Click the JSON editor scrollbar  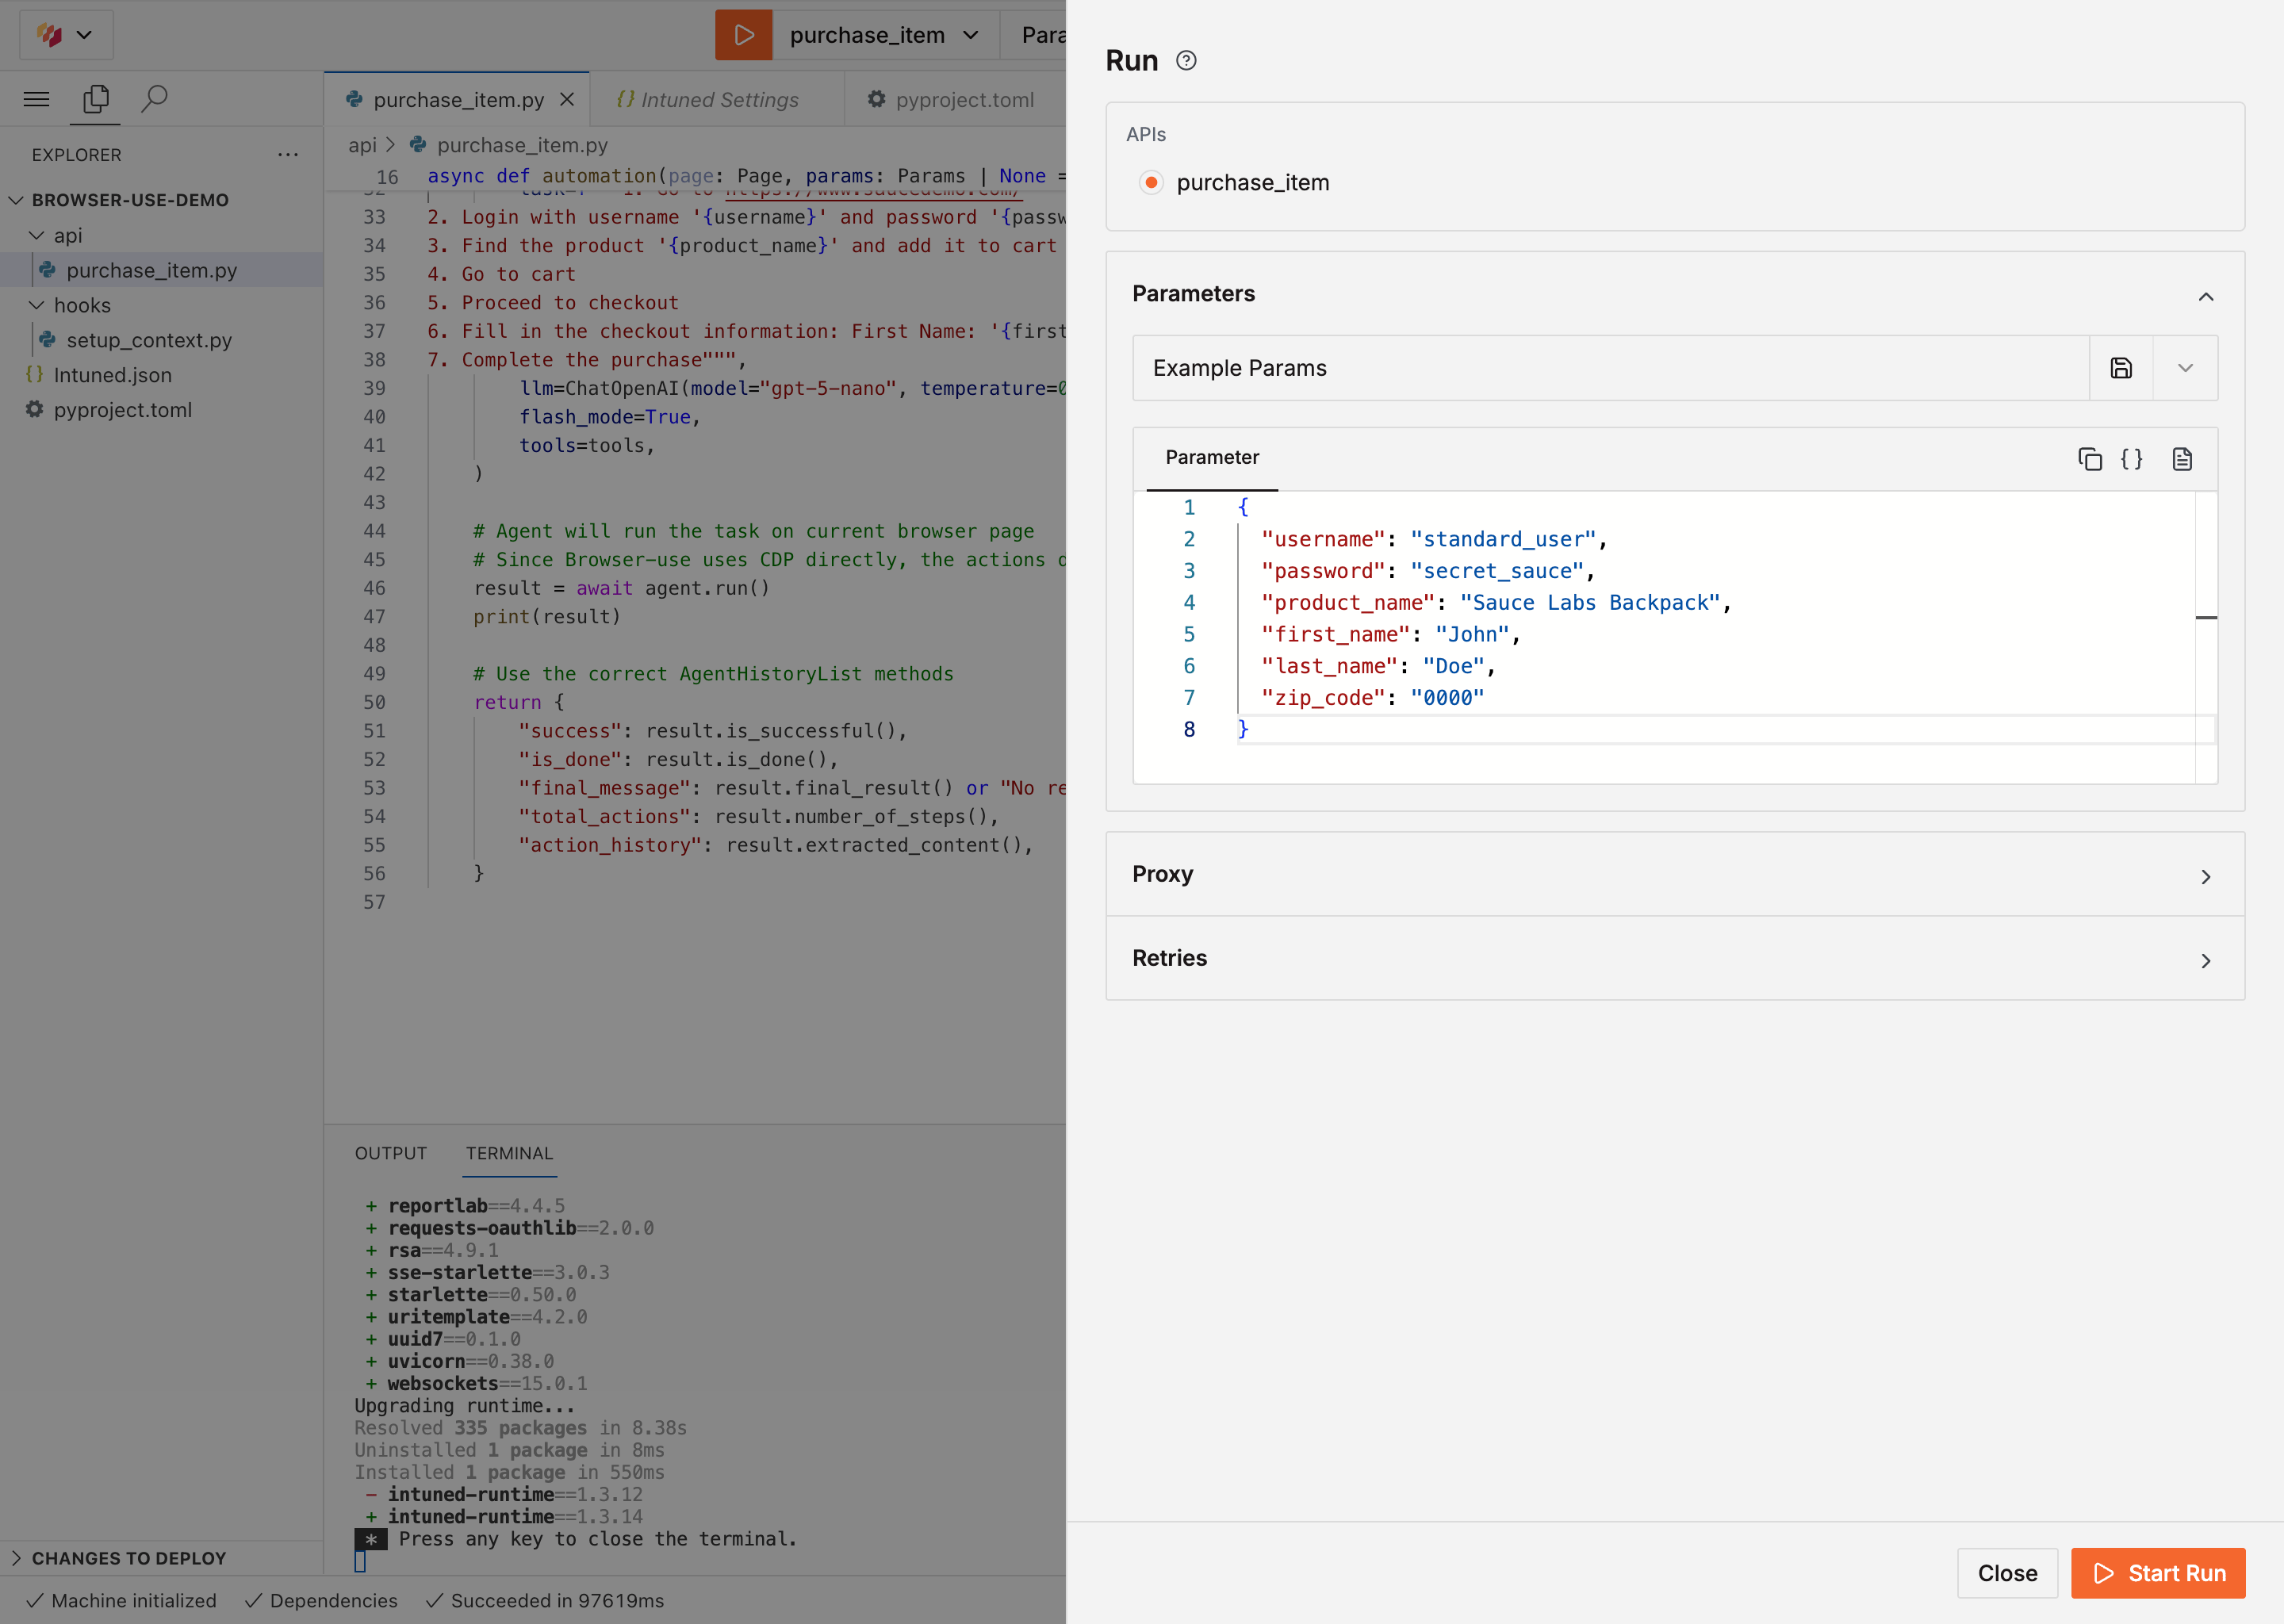pyautogui.click(x=2206, y=637)
